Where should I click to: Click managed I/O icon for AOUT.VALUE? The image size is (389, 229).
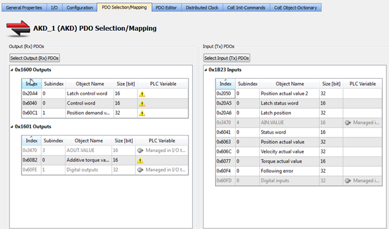tap(140, 150)
